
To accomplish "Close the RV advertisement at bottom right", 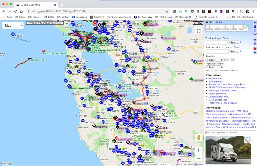I will (x=250, y=138).
